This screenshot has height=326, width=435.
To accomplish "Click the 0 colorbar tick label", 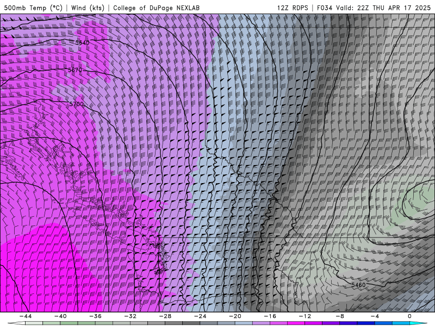I will 409,316.
